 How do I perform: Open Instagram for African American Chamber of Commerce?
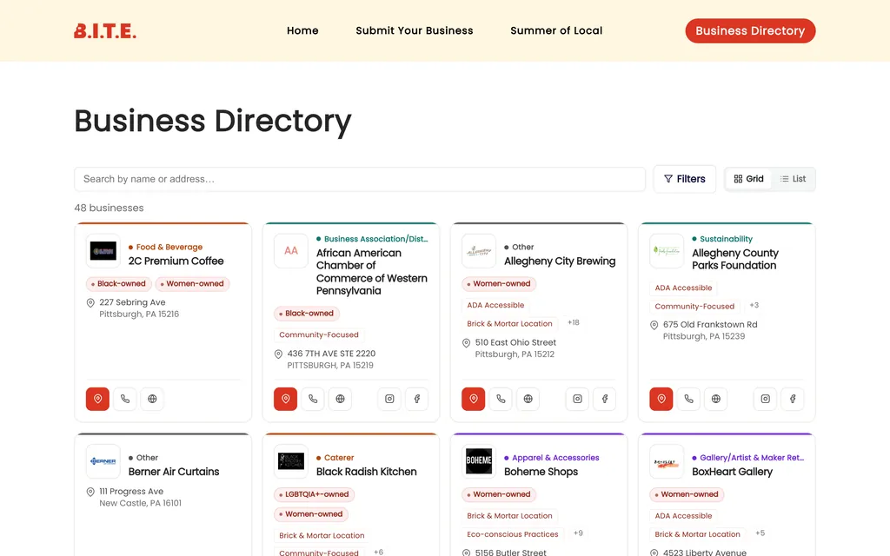(x=389, y=399)
